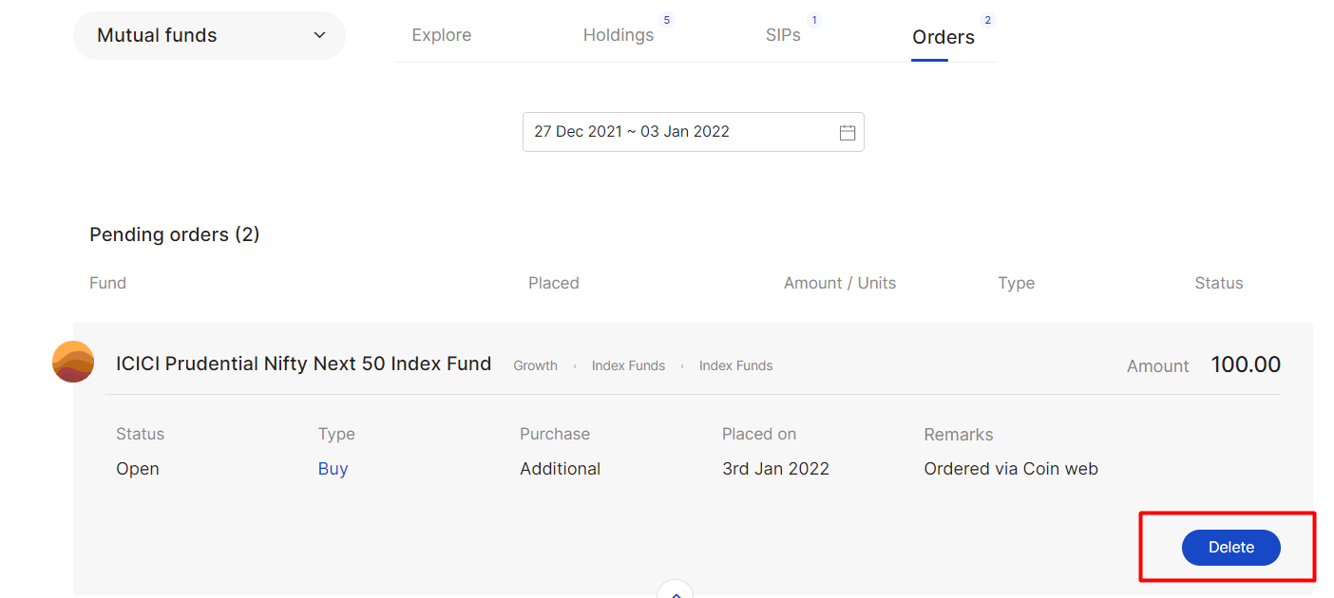Switch to the SIPs tab
This screenshot has width=1334, height=598.
pos(783,35)
